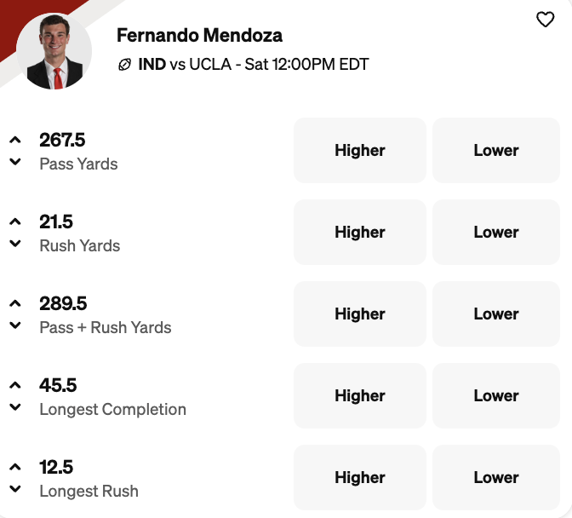Select Lower for Rush Yards
Screen dimensions: 572x518
point(496,233)
